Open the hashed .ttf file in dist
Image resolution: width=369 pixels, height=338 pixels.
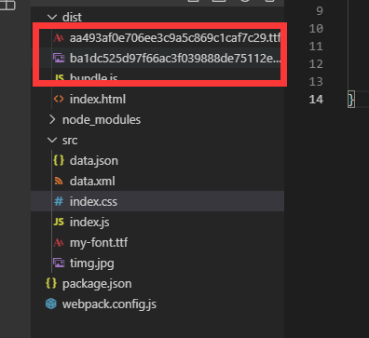pos(175,38)
